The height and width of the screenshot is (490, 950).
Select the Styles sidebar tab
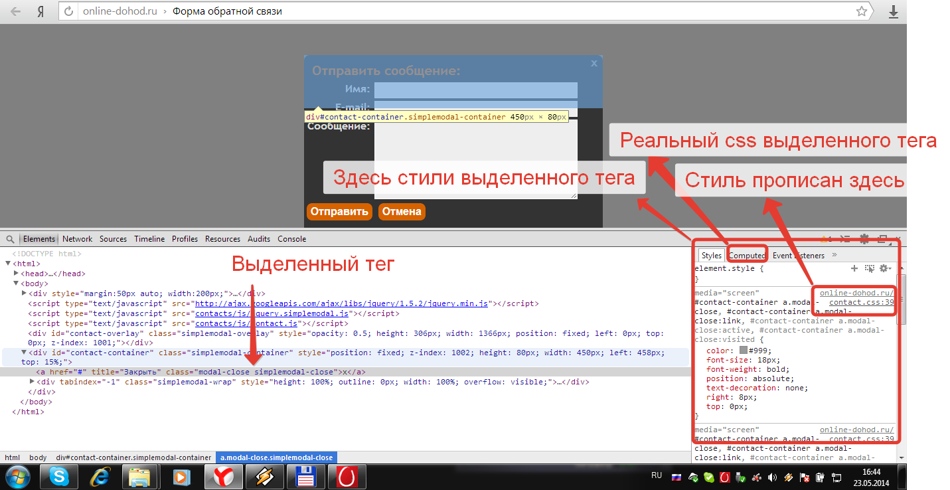(x=711, y=256)
